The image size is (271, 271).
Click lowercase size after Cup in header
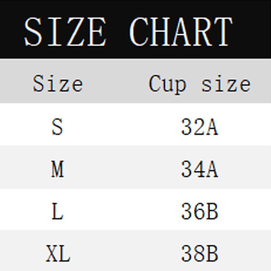coord(226,84)
